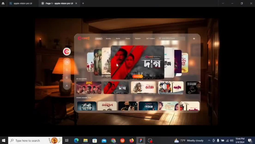Open the bearded man thumbnail in the Original Film row
This screenshot has height=144, width=255.
click(x=128, y=106)
